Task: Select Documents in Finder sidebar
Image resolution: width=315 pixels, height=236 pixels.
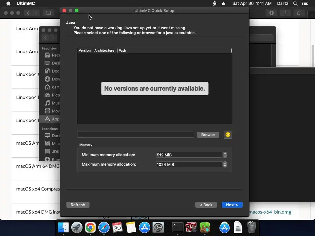Action: 52,71
